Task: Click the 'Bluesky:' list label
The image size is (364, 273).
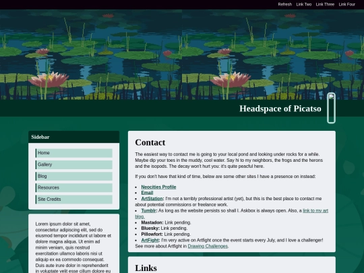Action: [150, 229]
